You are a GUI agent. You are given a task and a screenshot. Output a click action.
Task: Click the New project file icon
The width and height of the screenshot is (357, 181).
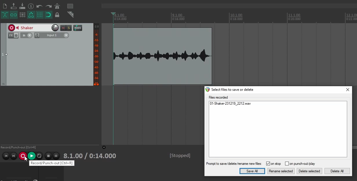(5, 6)
